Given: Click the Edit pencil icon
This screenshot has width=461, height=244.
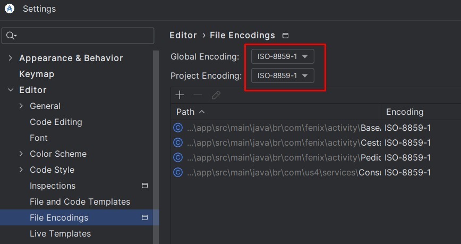Looking at the screenshot, I should [216, 95].
